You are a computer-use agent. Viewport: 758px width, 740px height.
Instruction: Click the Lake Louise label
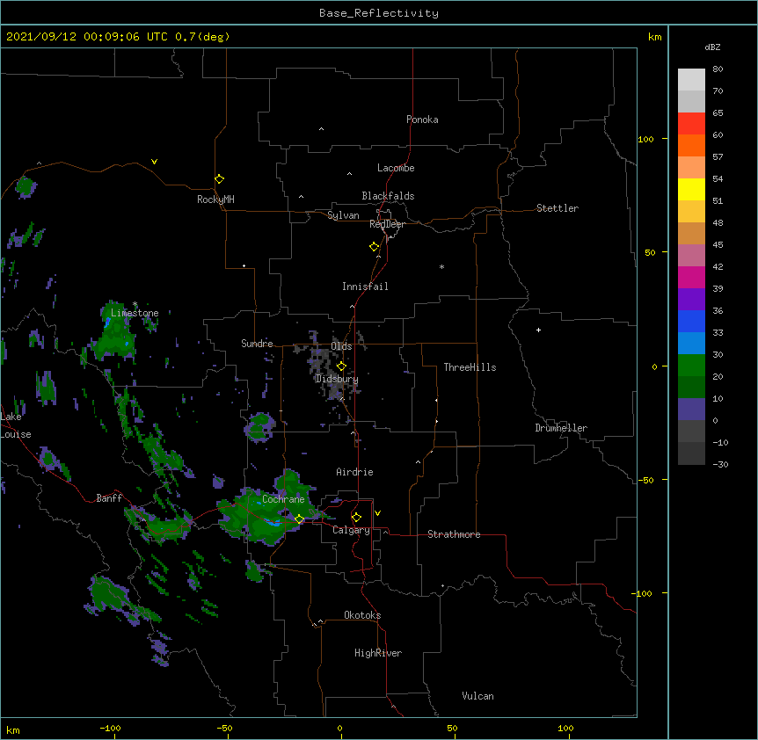point(16,425)
